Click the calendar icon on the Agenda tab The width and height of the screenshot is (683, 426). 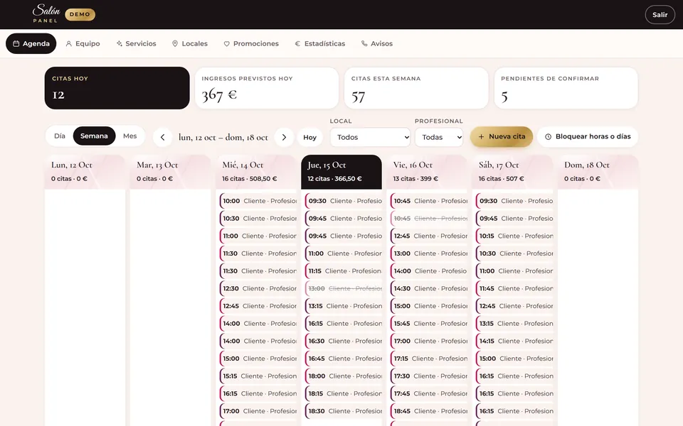16,43
